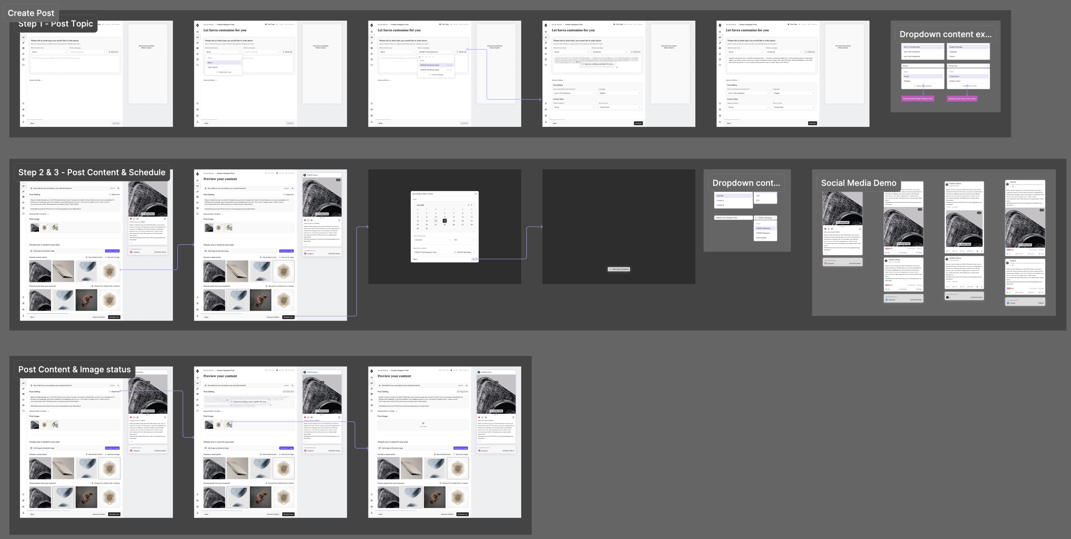Click Generate AI Image in first Step 2 & 3 frame

pos(112,251)
